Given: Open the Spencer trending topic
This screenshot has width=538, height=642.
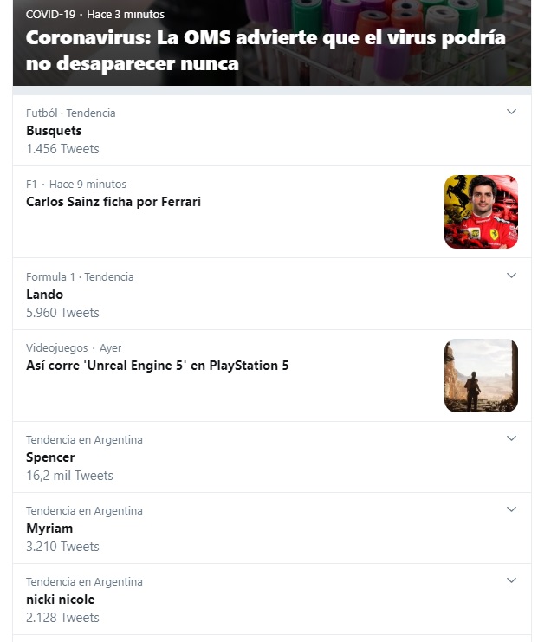Looking at the screenshot, I should 50,457.
